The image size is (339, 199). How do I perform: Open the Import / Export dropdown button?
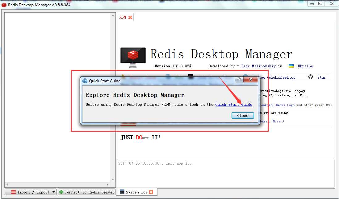(x=31, y=192)
